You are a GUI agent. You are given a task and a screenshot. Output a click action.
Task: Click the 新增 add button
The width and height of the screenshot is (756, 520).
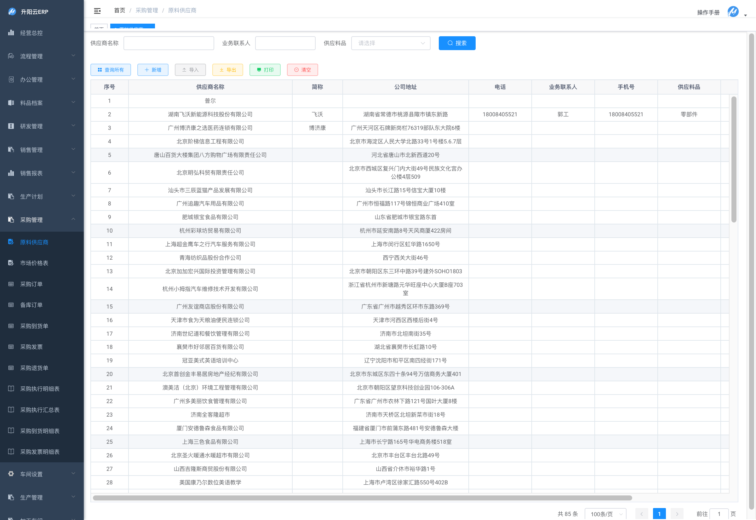(x=153, y=70)
